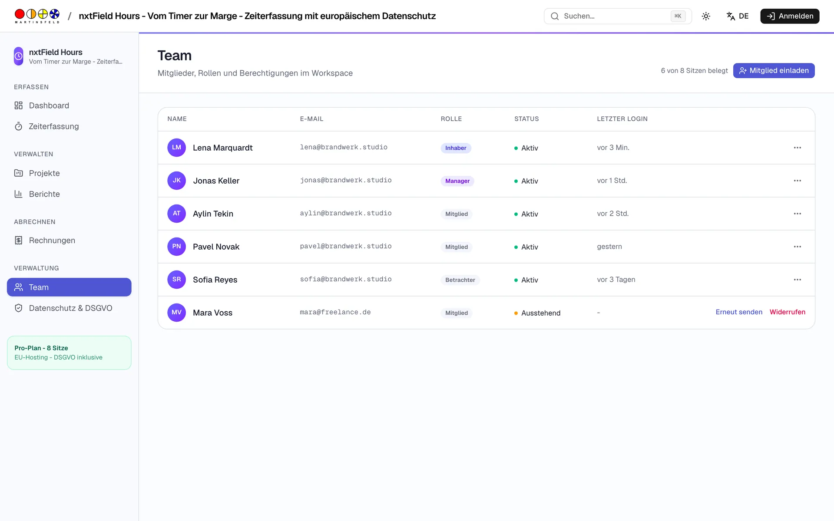
Task: Open Dashboard in the sidebar
Action: [x=69, y=106]
